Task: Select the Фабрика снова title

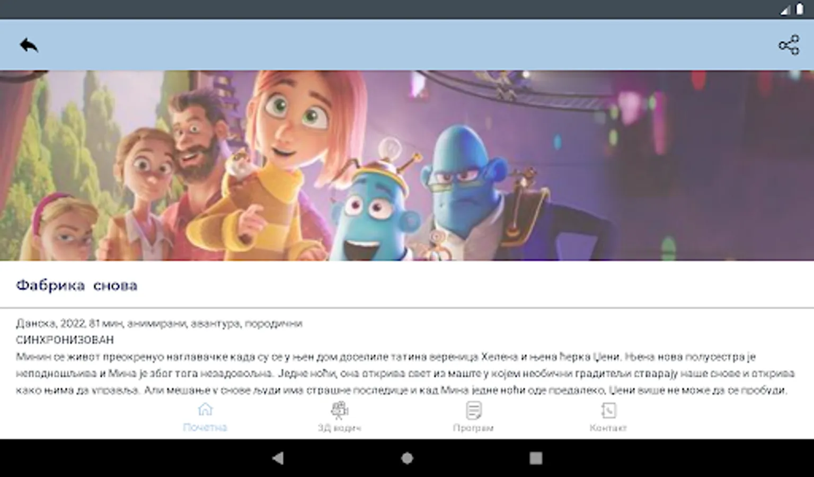Action: [x=77, y=286]
